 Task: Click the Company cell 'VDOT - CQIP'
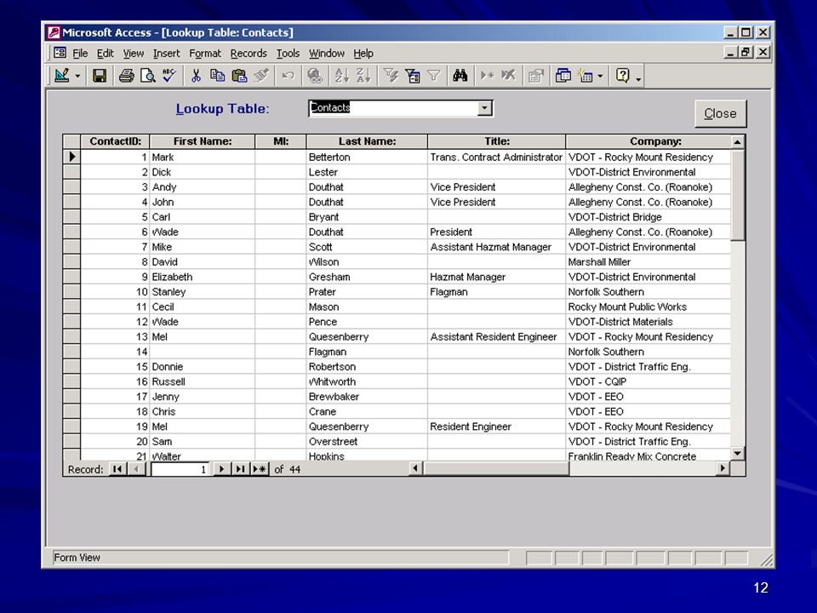pos(648,381)
